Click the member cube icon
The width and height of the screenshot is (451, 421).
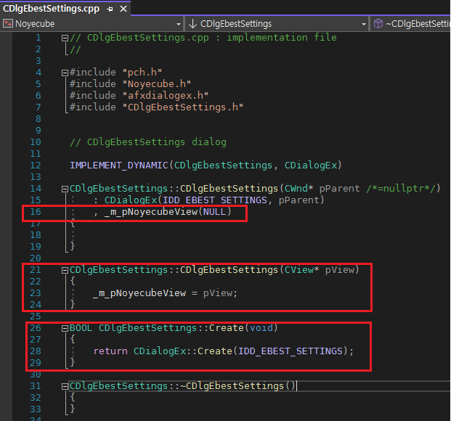[x=378, y=23]
